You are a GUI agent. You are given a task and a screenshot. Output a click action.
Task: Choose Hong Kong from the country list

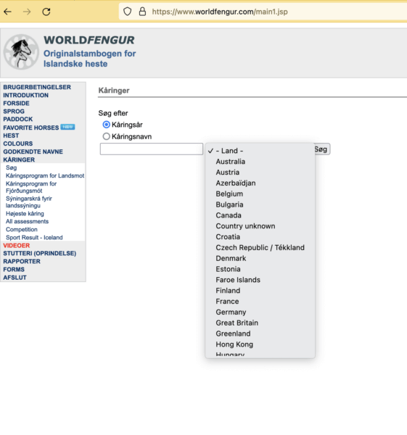tap(260, 344)
